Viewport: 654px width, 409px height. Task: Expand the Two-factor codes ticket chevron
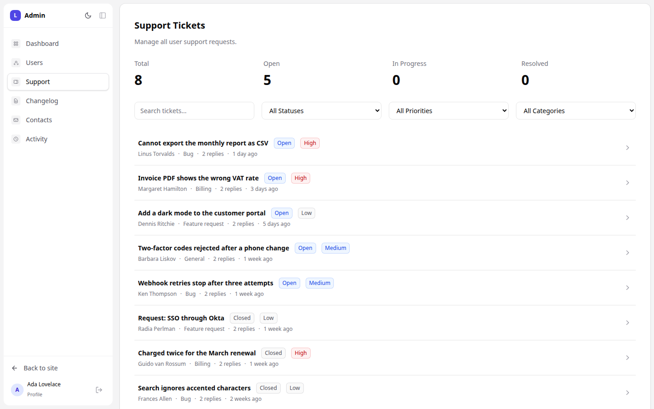coord(628,253)
